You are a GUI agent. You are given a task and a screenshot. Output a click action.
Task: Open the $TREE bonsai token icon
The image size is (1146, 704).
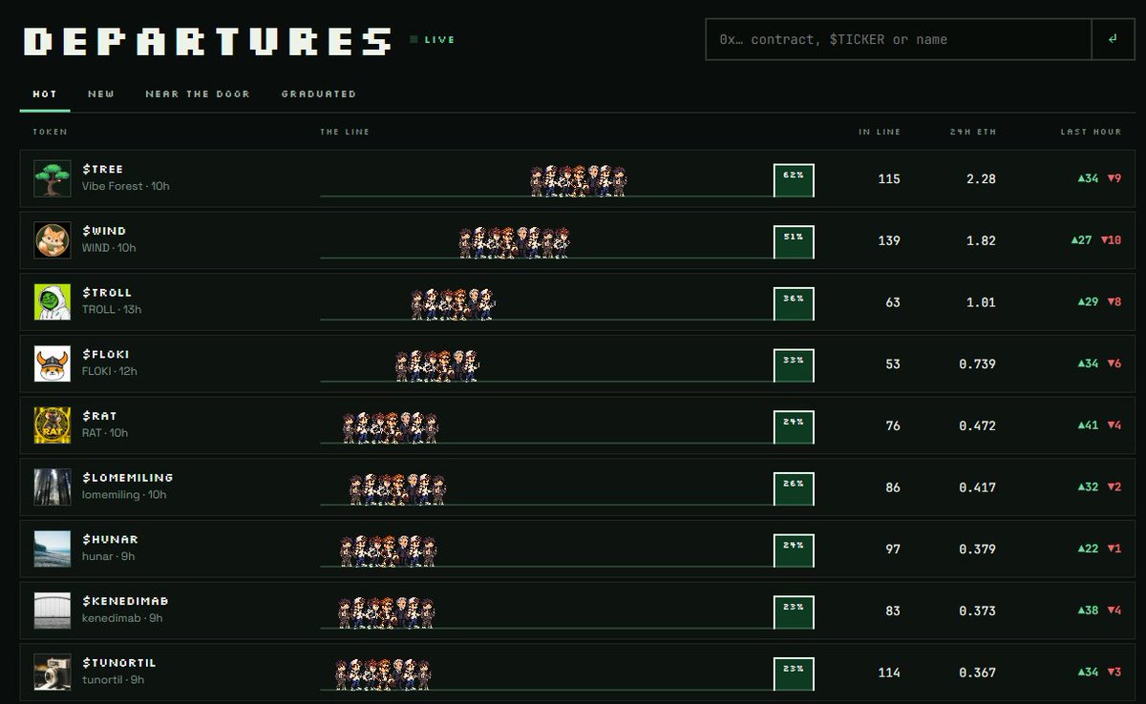click(53, 178)
